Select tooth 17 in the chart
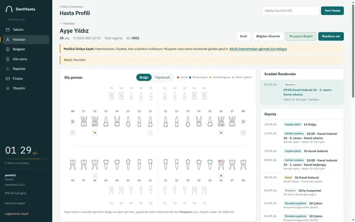 pyautogui.click(x=84, y=121)
